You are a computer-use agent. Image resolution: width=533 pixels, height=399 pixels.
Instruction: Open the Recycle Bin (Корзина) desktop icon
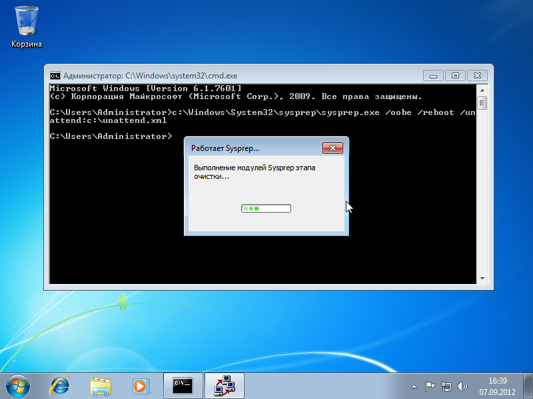click(27, 27)
